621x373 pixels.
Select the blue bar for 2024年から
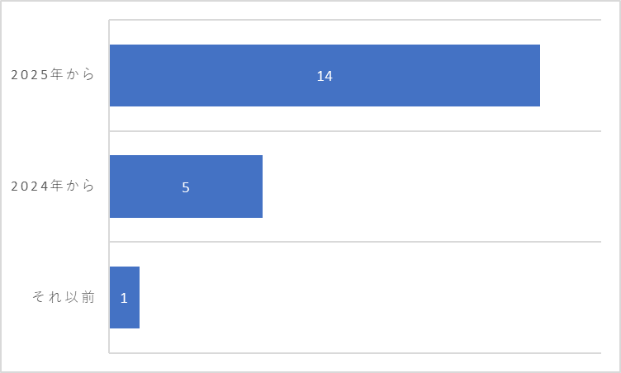point(186,186)
